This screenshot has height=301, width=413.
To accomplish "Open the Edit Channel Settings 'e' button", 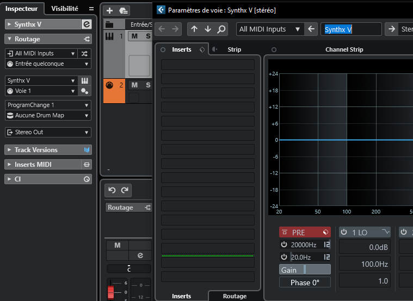I will click(86, 24).
